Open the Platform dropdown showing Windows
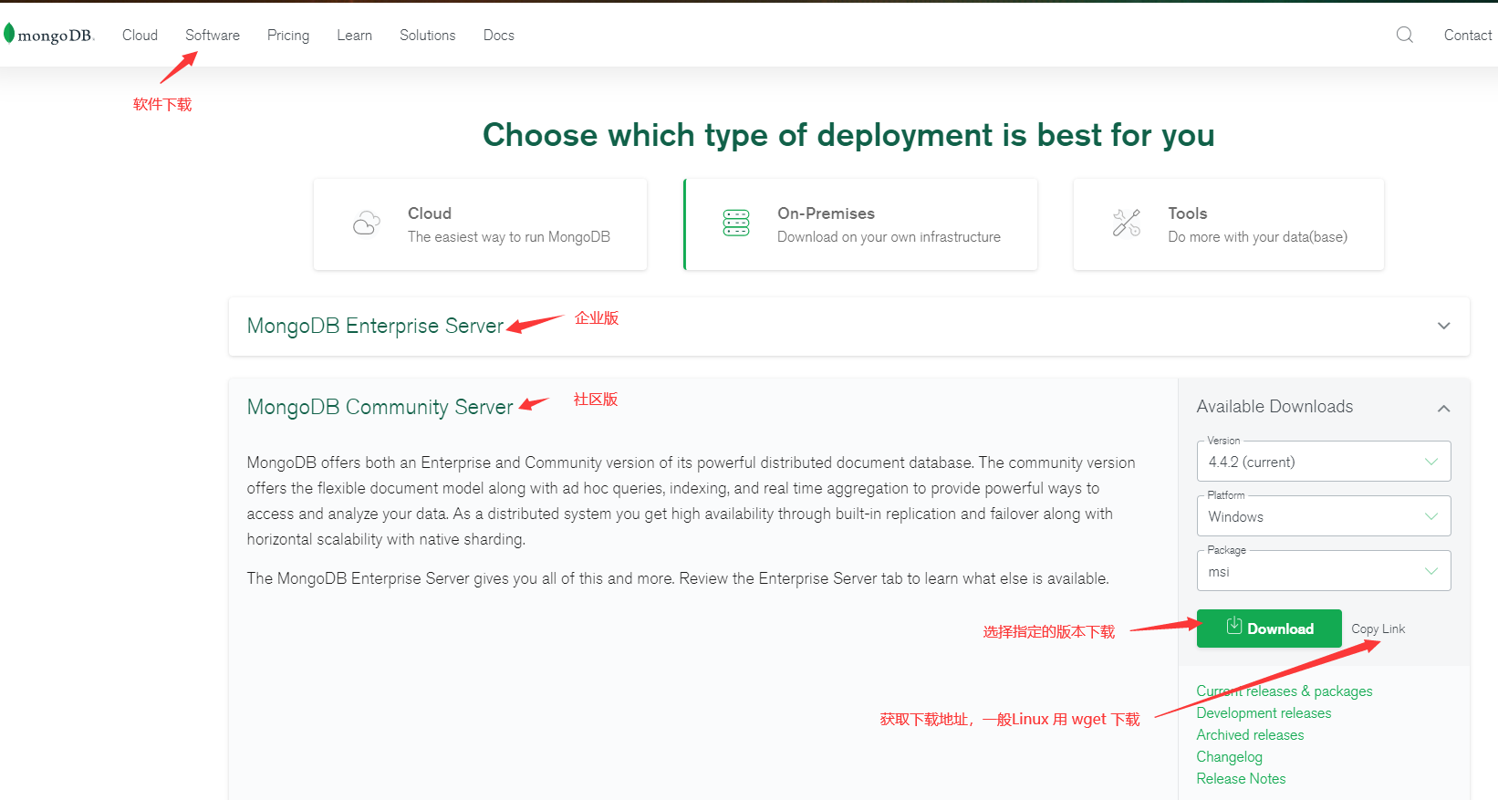This screenshot has width=1498, height=800. (x=1323, y=516)
